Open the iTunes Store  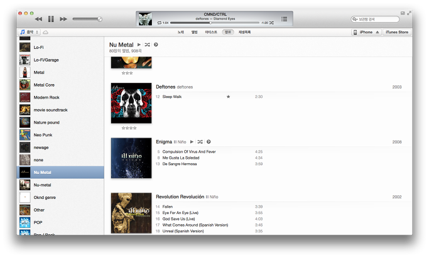[x=397, y=32]
